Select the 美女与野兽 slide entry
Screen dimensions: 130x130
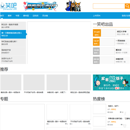point(13,26)
